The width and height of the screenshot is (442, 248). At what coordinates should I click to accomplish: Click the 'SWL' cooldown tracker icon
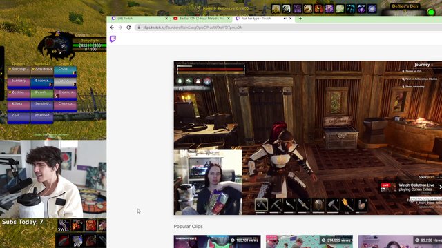[x=63, y=225]
